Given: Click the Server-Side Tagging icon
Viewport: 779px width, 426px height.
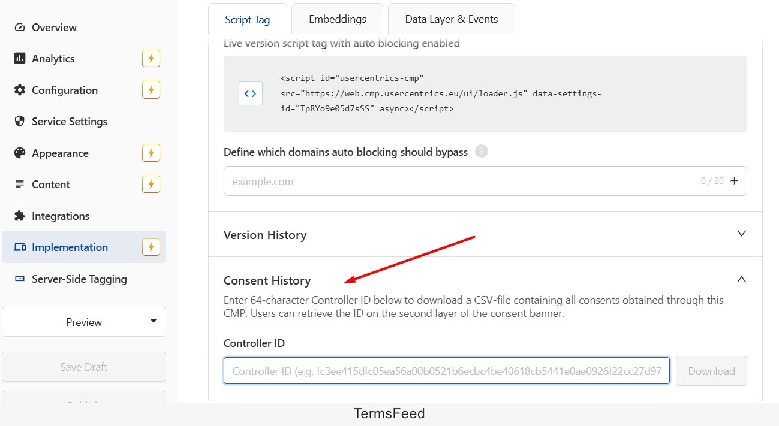Looking at the screenshot, I should [x=20, y=279].
